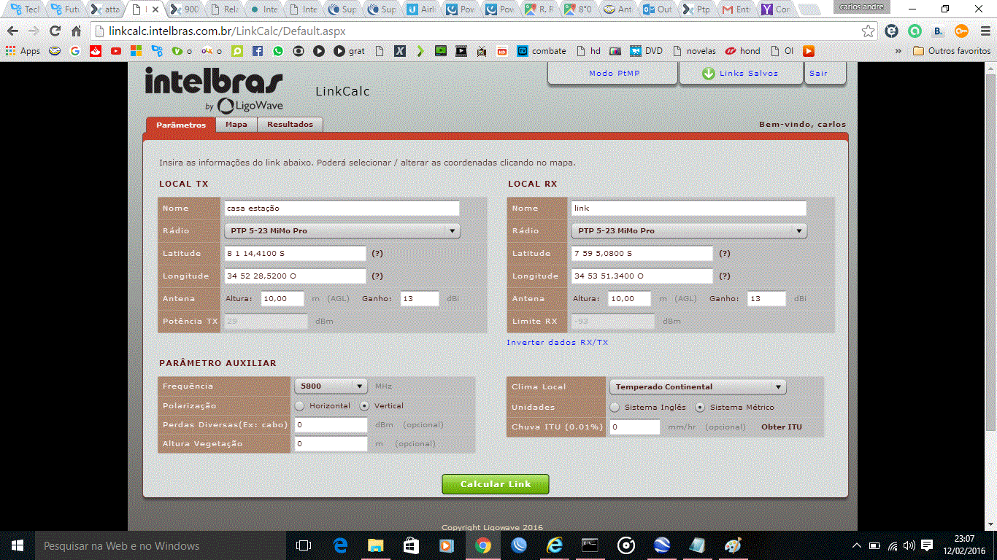Click the Altura Vegetação input field

[331, 444]
